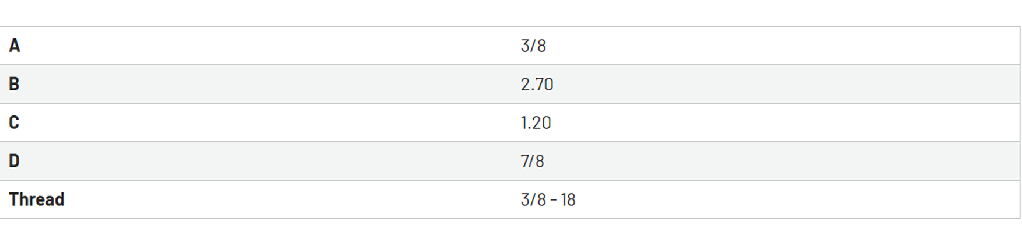Click the divider between D and Thread rows
The height and width of the screenshot is (245, 1022).
tap(510, 180)
